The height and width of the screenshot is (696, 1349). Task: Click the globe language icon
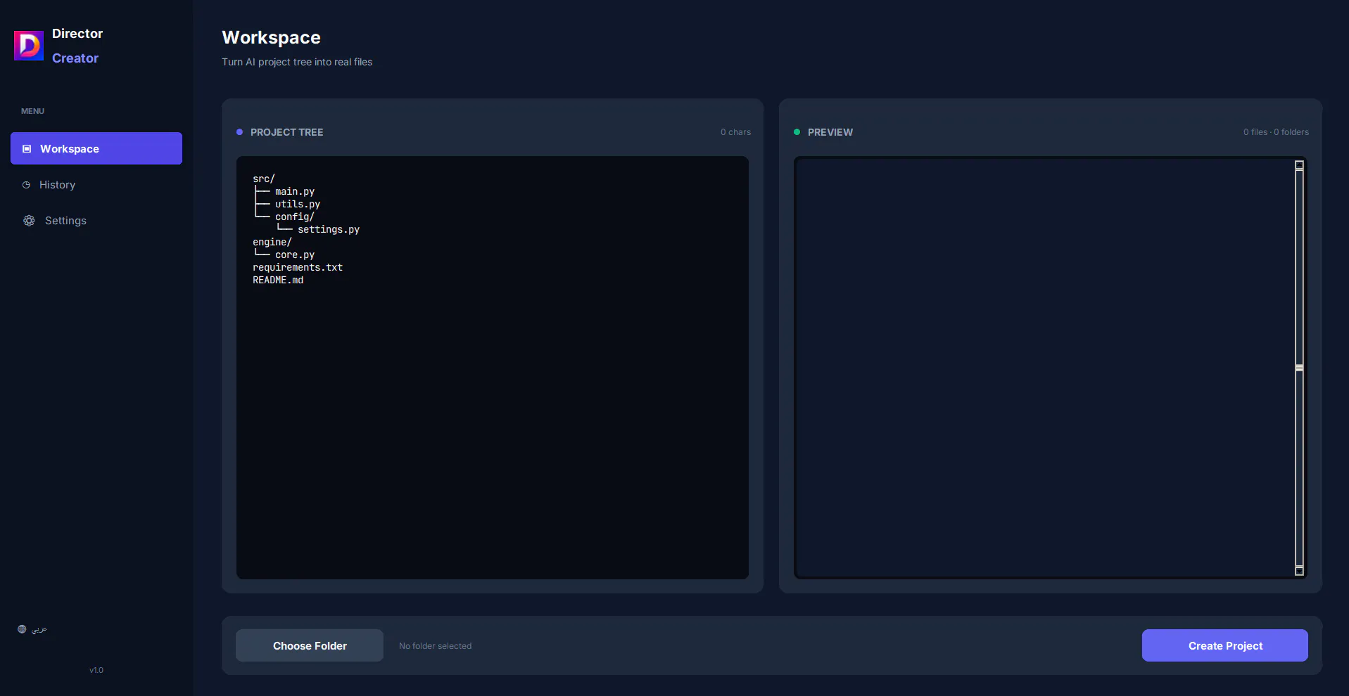[x=22, y=629]
